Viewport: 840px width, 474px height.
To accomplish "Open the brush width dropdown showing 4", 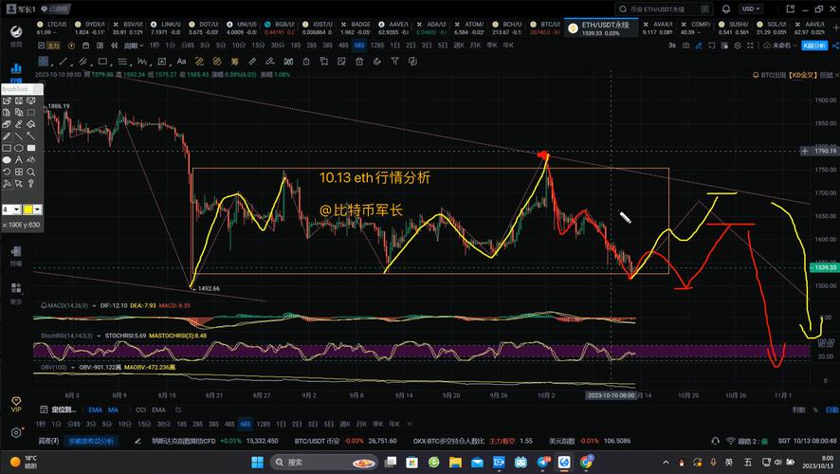I will click(10, 209).
